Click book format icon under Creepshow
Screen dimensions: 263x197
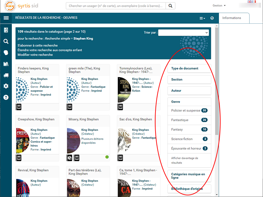click(x=19, y=158)
